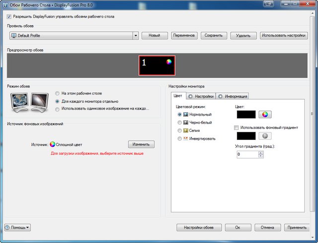
Task: Select monitor 1 preview thumbnail
Action: tap(157, 65)
